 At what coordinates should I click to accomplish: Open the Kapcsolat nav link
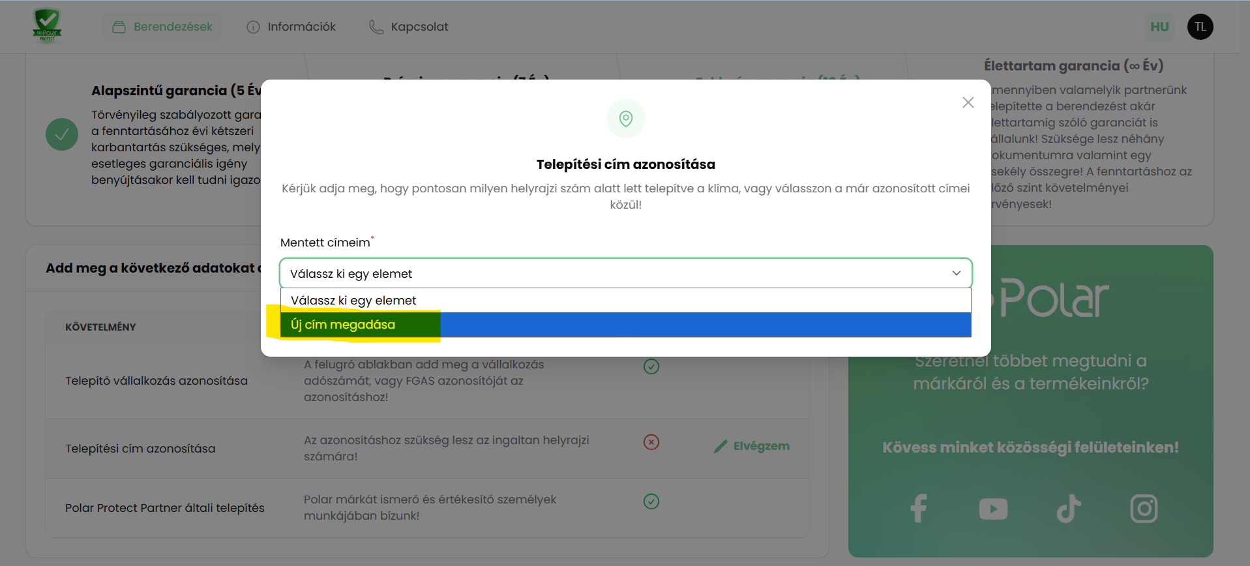coord(409,27)
